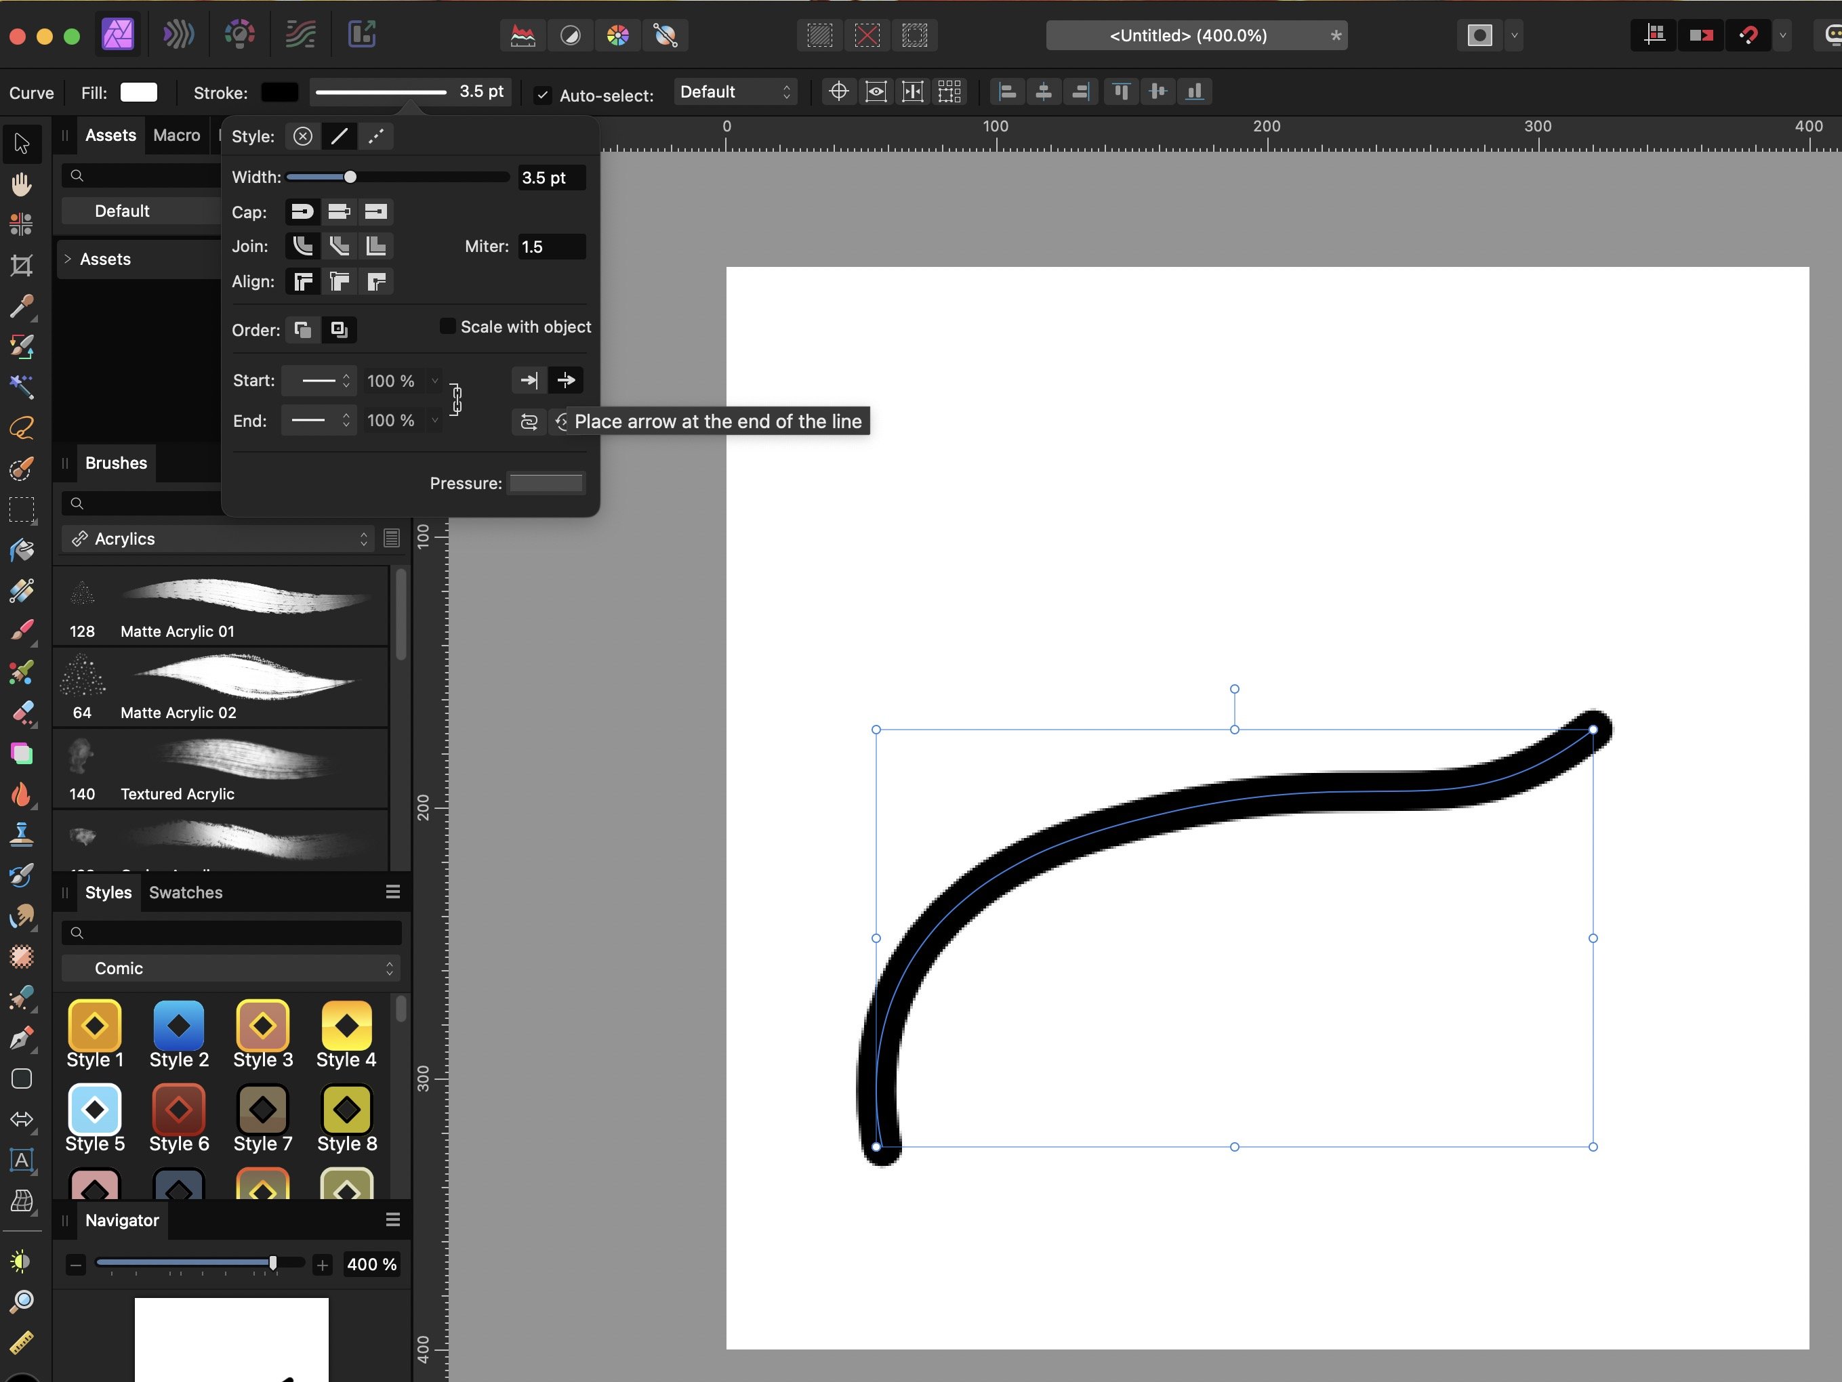Select the Pen tool

[22, 1038]
